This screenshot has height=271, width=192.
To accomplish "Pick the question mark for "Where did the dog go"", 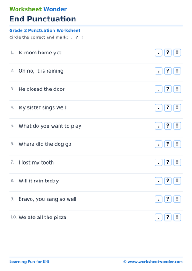I will (168, 144).
